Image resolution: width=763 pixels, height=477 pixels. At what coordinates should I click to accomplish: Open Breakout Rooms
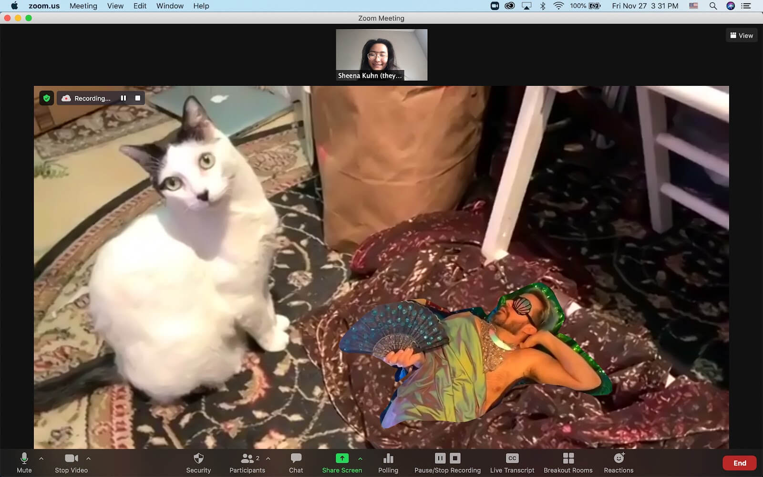[x=568, y=463]
